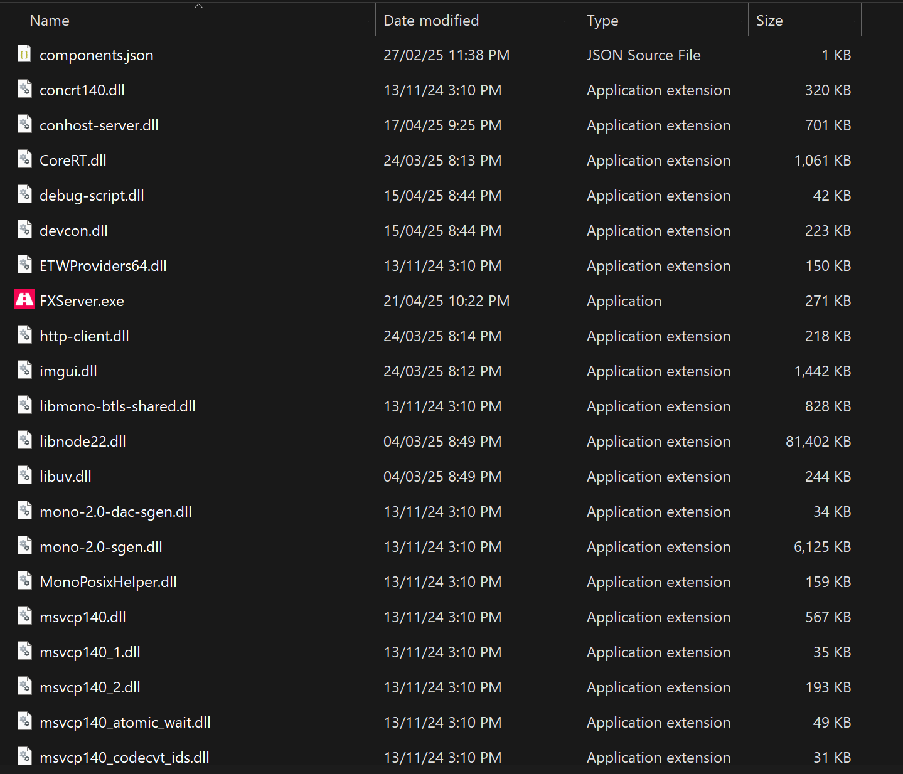This screenshot has width=903, height=774.
Task: Click the msvcp140_codecvt_ids.dll file icon
Action: [24, 756]
